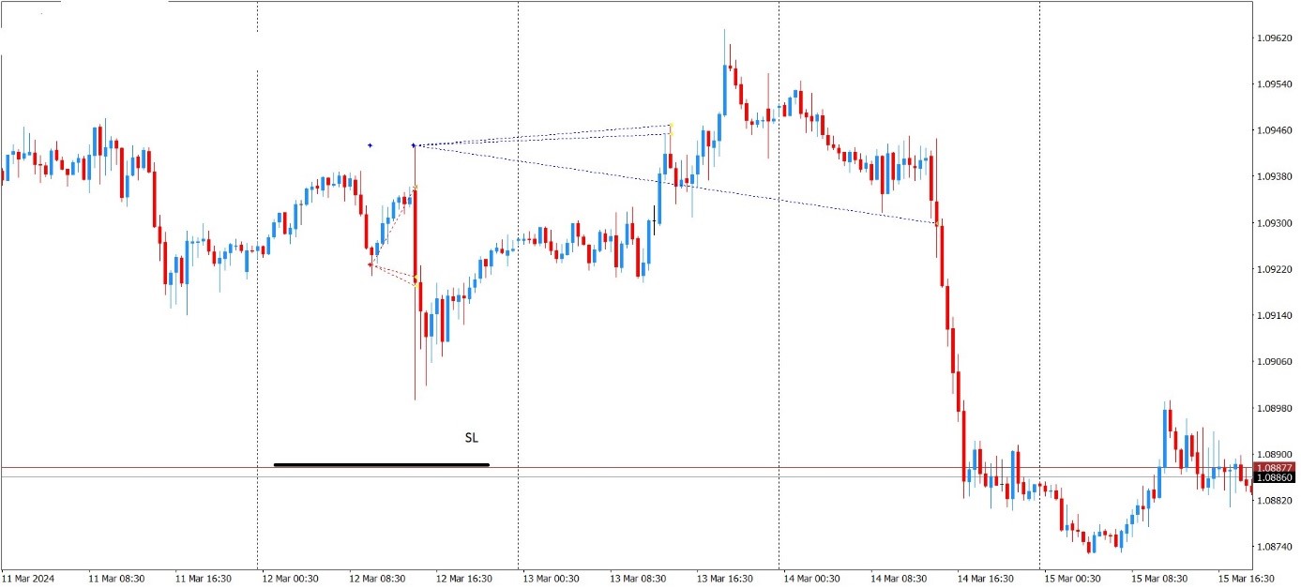Viewport: 1301px width, 588px height.
Task: Click the red 1.08877 price level tag
Action: click(x=1276, y=468)
